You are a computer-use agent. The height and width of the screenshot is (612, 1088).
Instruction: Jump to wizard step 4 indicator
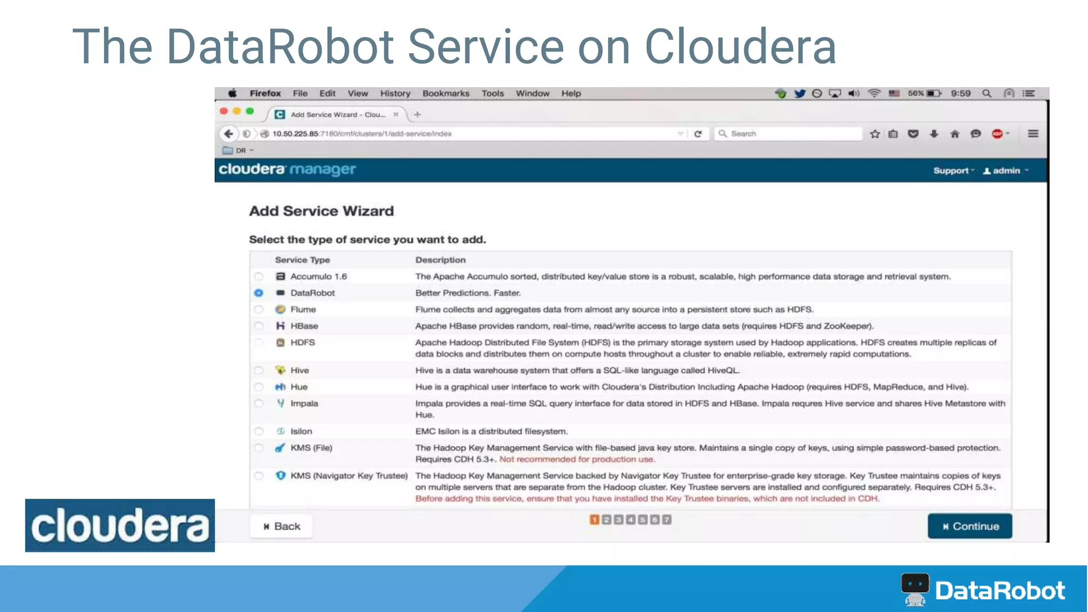click(x=631, y=520)
